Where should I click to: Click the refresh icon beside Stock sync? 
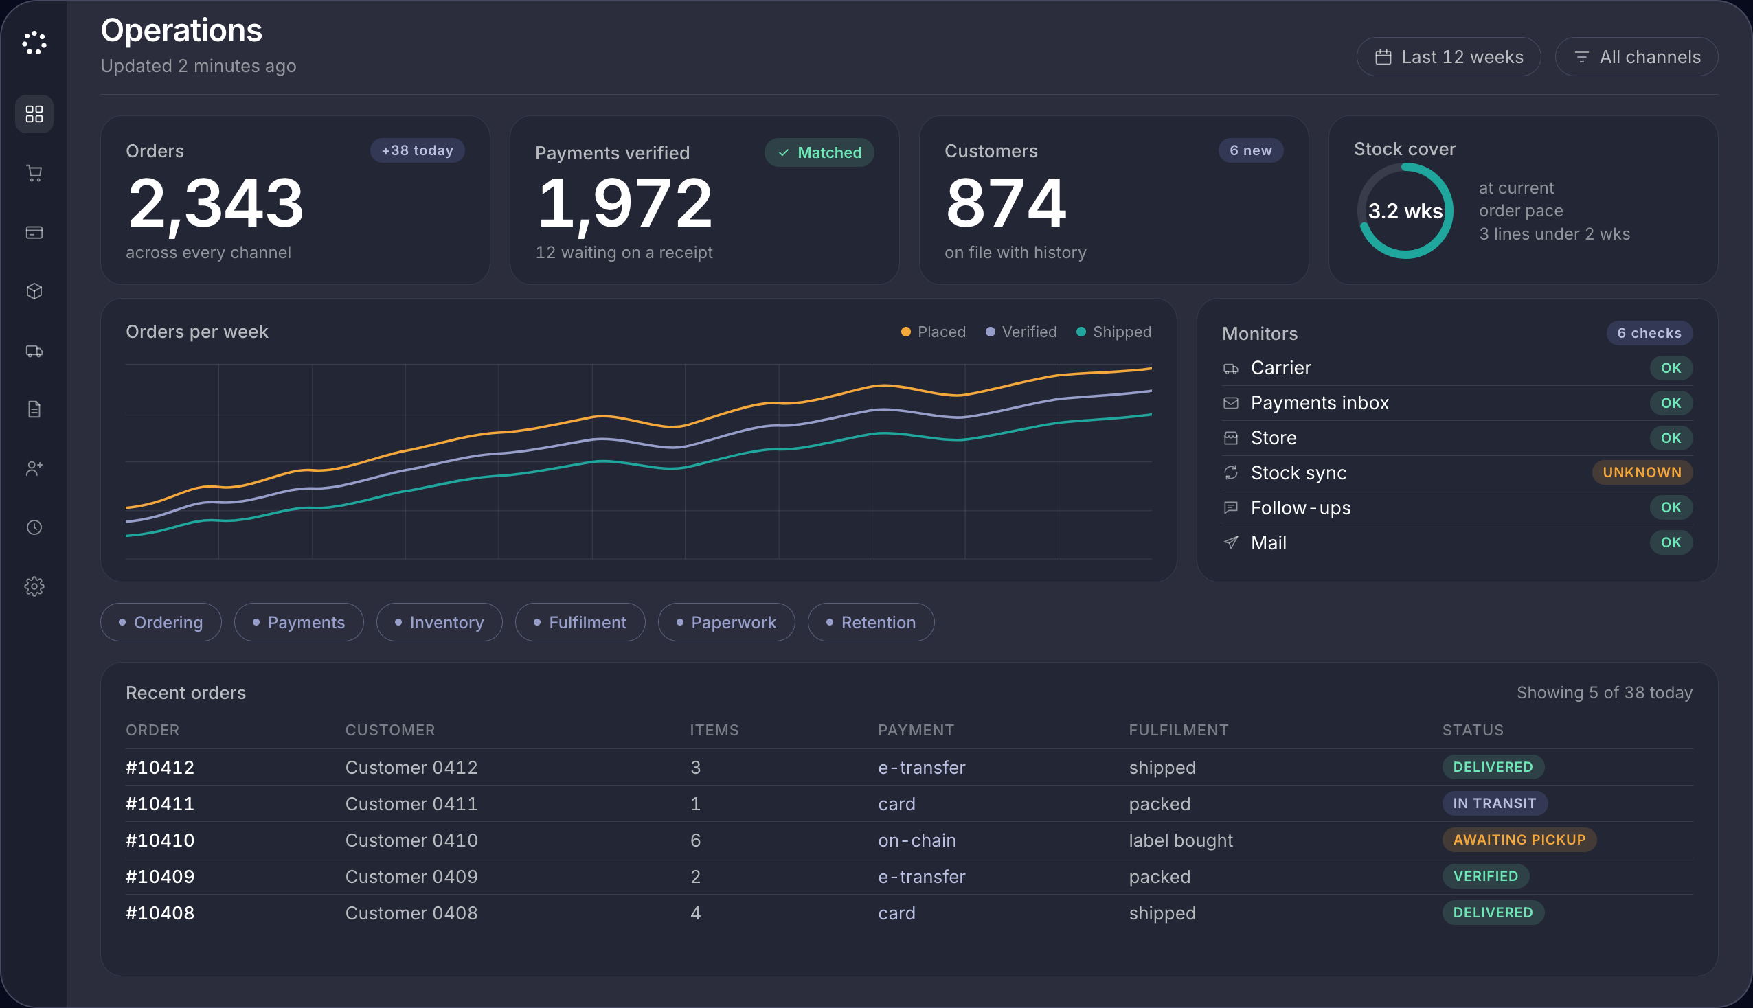[x=1230, y=472]
